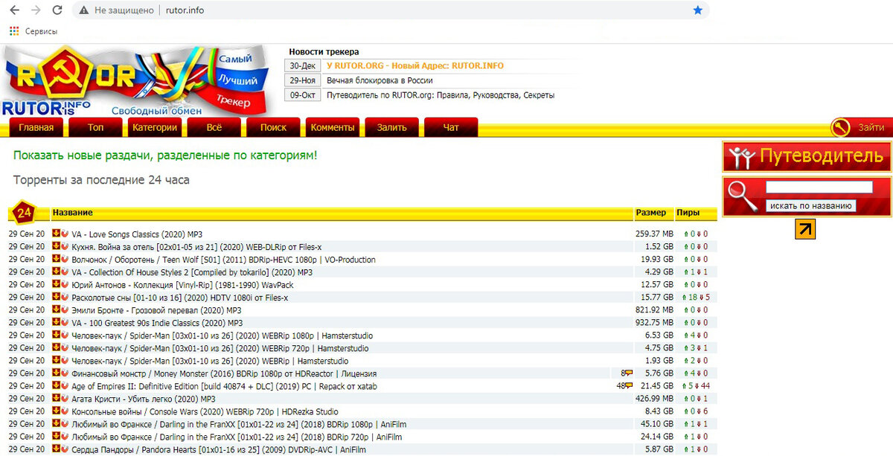This screenshot has height=456, width=893.
Task: Download torrent file for Age of Empires II
Action: click(x=56, y=385)
